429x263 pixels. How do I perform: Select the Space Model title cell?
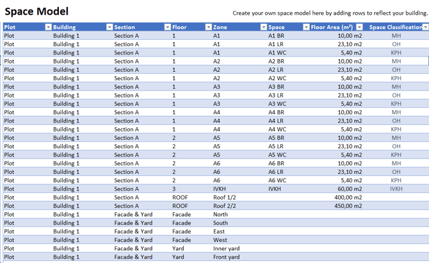36,12
